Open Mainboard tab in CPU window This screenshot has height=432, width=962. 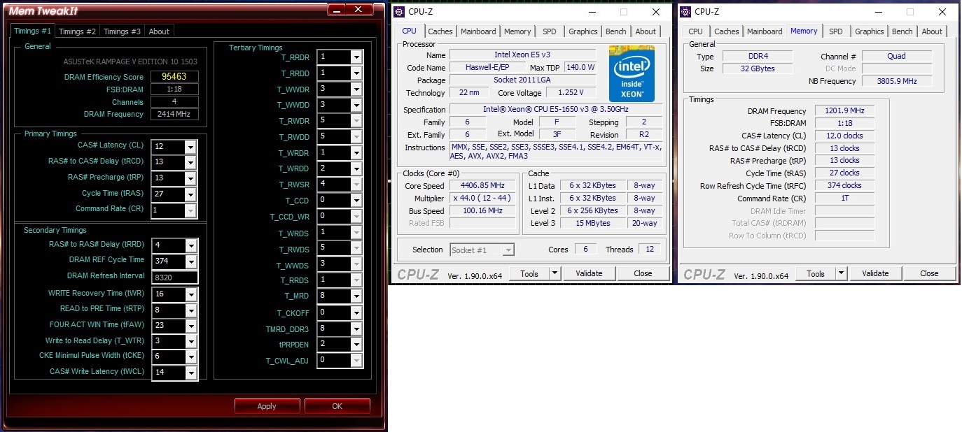click(478, 31)
